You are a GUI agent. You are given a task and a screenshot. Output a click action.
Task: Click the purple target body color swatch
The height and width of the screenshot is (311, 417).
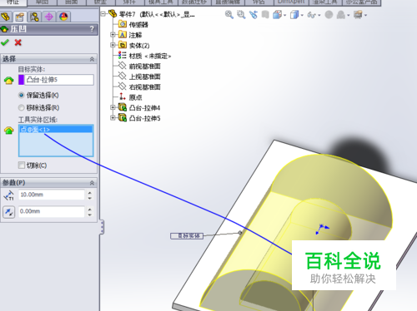[21, 80]
